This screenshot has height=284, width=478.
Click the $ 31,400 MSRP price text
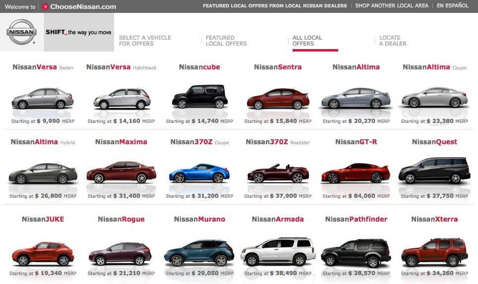coord(134,196)
